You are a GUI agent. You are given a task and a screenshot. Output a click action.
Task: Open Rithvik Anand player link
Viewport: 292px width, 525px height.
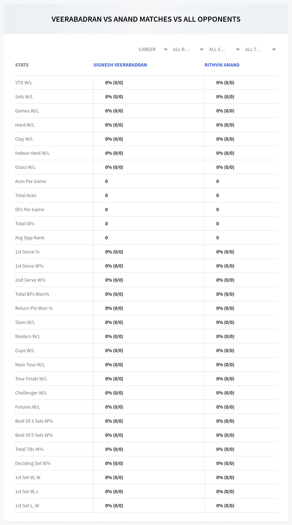tap(222, 65)
